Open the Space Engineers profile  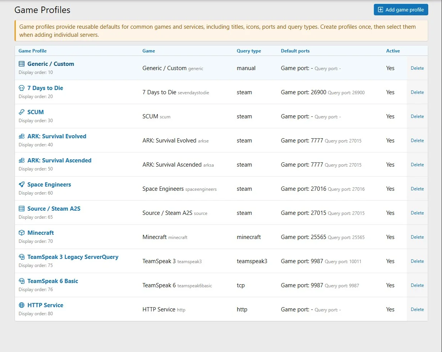(x=49, y=185)
